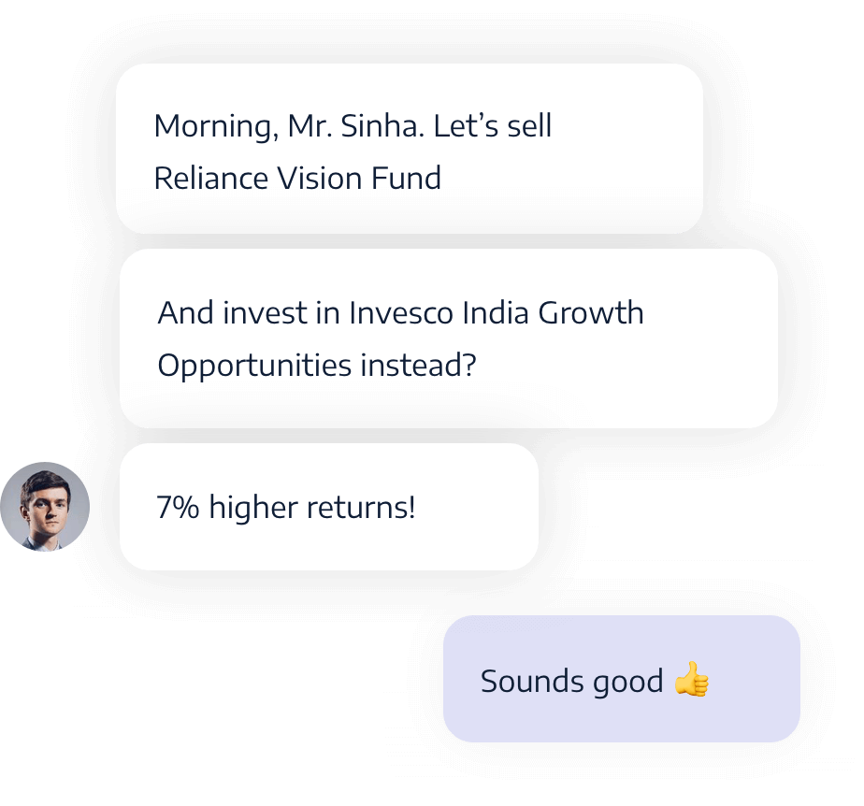Click the words 'And invest in'
The height and width of the screenshot is (806, 864).
[249, 313]
